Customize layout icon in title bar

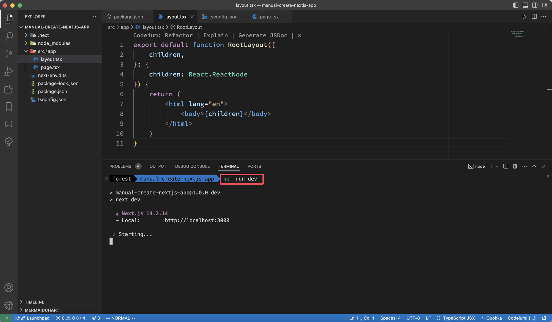coord(545,5)
